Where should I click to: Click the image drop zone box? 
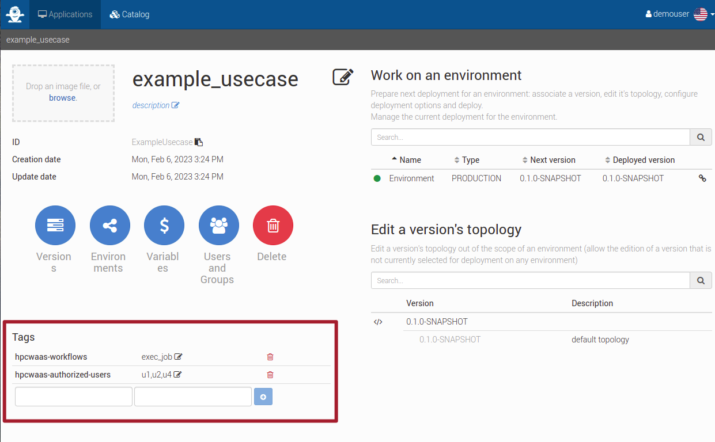[63, 93]
